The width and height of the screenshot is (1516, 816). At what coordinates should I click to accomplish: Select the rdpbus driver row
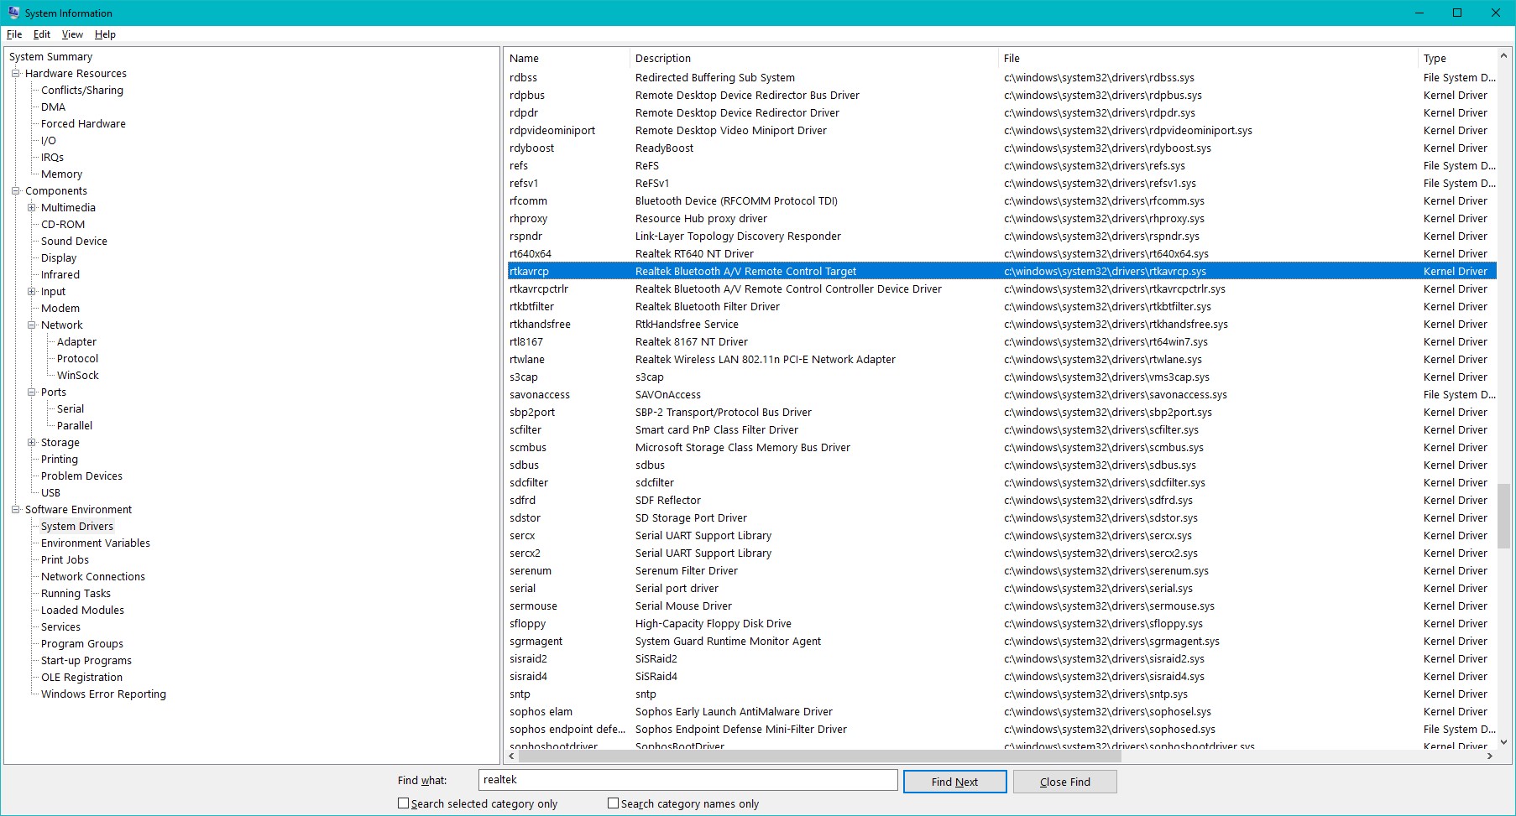(1001, 96)
